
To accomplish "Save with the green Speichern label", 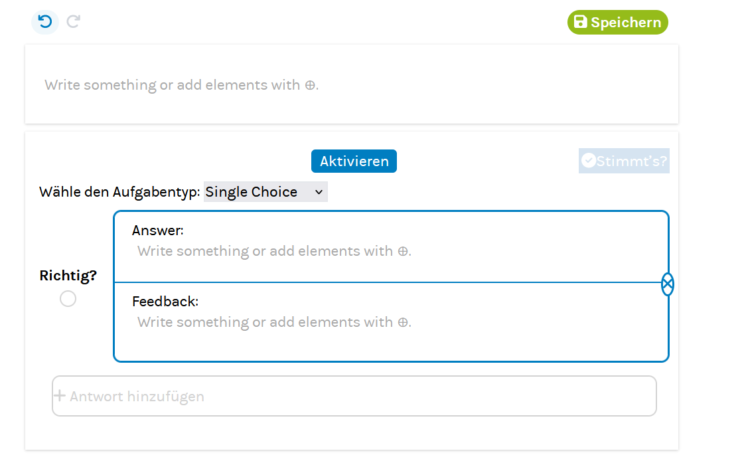I will pyautogui.click(x=626, y=23).
